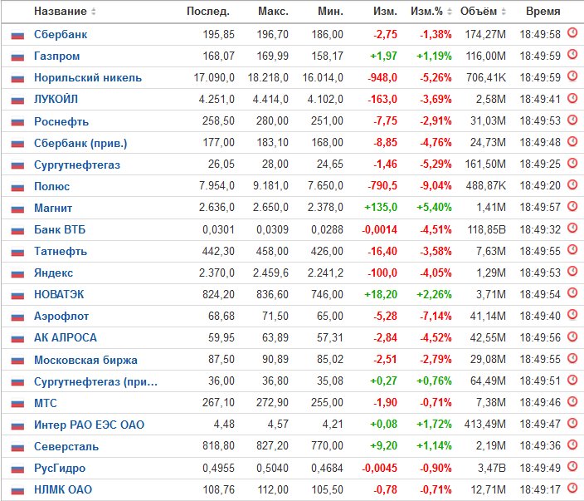Open the Татнефть stock link
This screenshot has width=584, height=501.
click(x=61, y=252)
